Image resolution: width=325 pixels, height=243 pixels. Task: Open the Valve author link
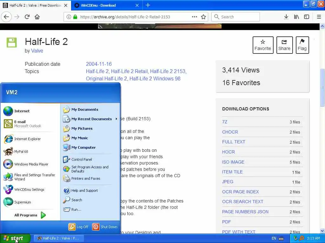[37, 51]
